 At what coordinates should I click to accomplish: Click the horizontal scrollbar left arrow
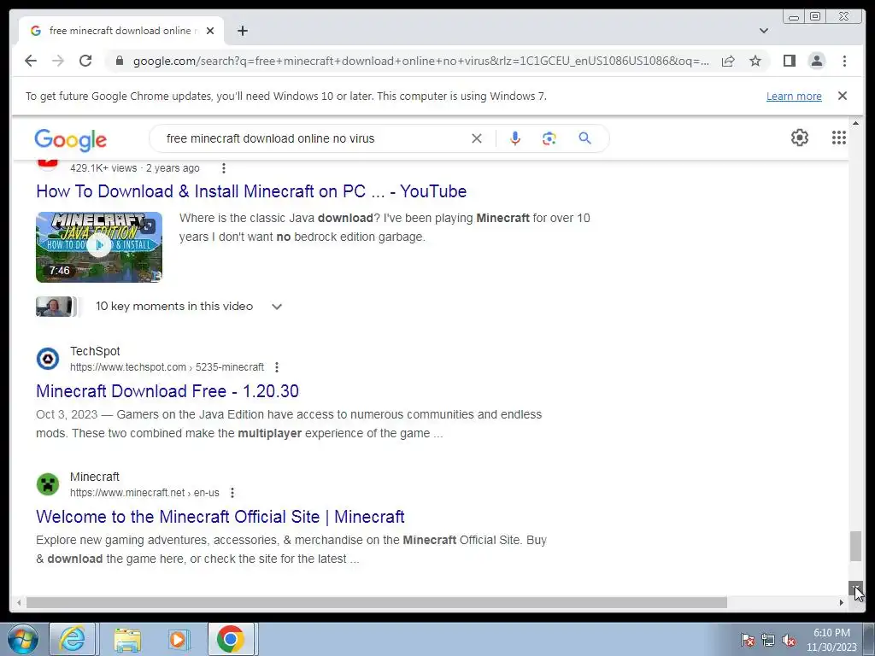(19, 602)
